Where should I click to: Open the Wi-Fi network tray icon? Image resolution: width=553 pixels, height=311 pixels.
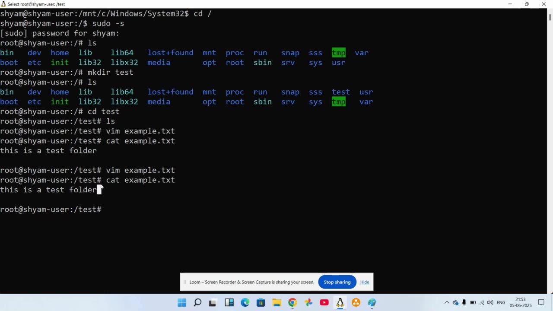(482, 303)
